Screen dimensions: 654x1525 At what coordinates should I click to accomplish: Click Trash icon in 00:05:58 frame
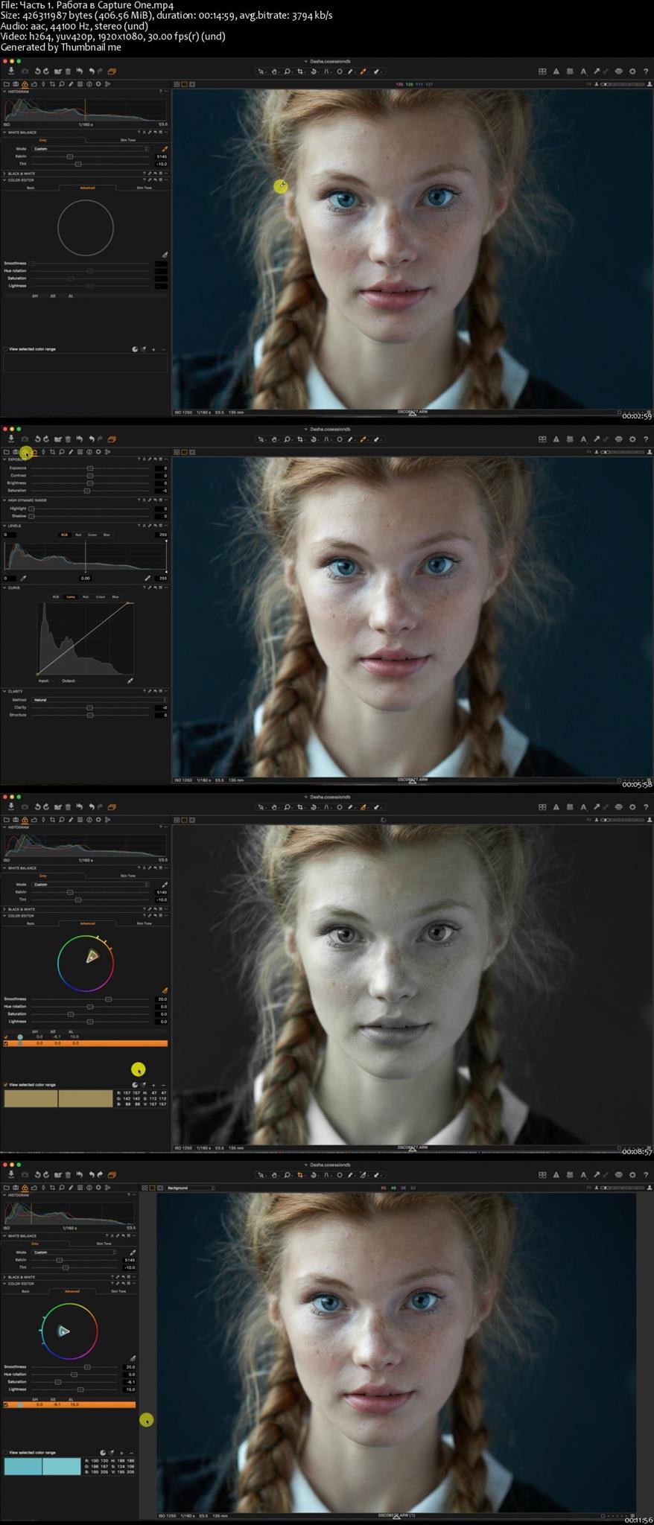68,439
